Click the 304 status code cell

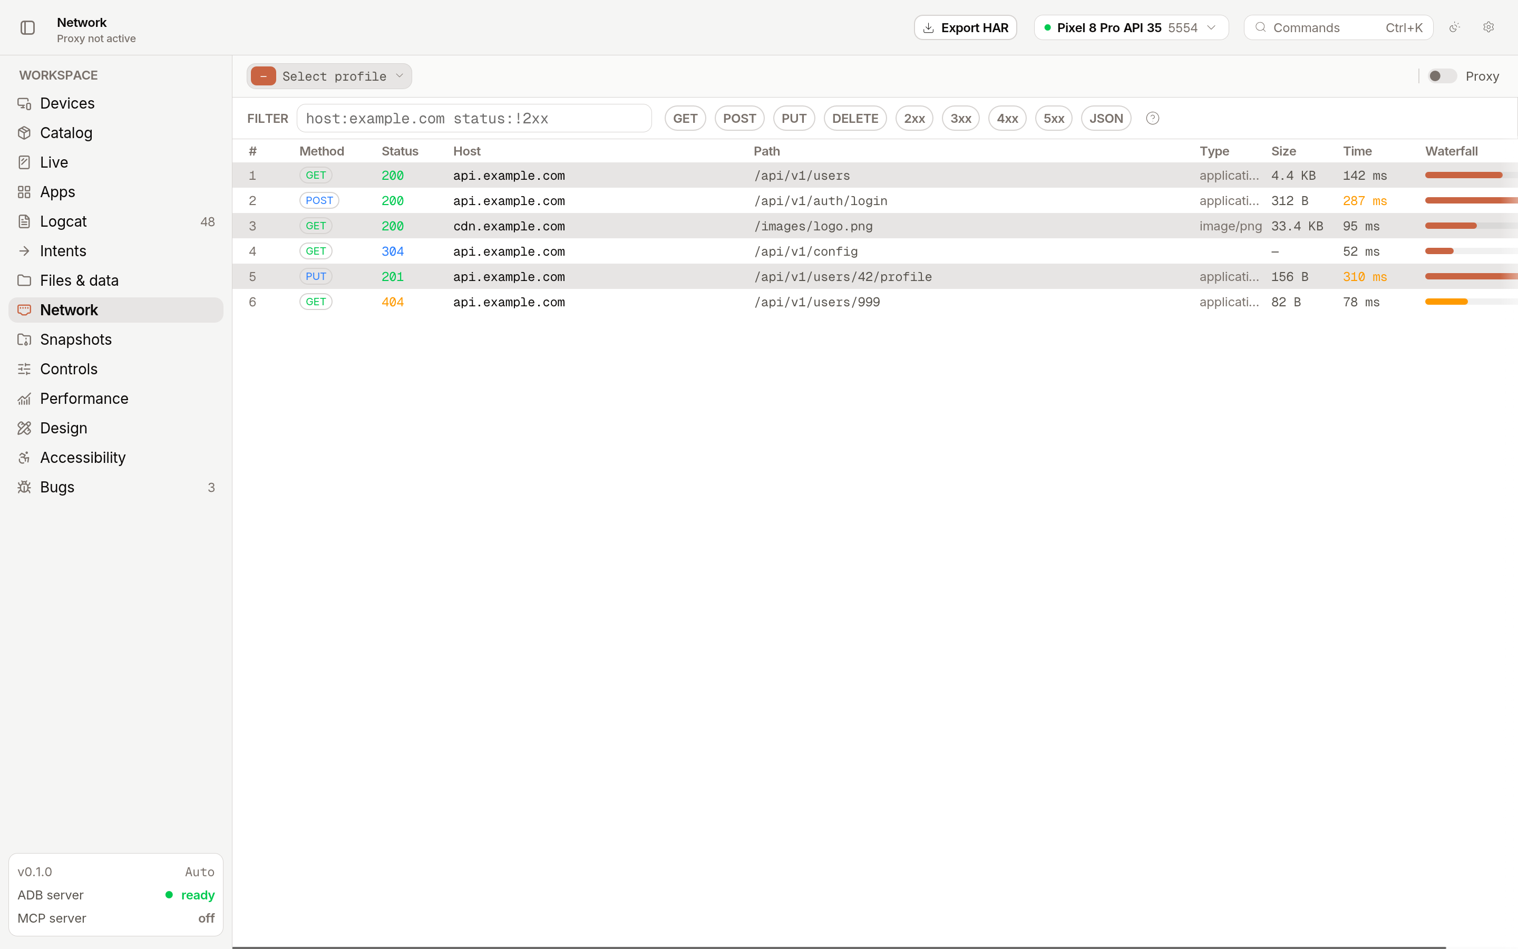click(x=393, y=251)
